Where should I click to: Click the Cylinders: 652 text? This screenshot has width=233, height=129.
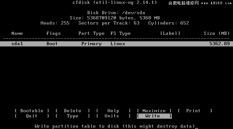(x=169, y=23)
